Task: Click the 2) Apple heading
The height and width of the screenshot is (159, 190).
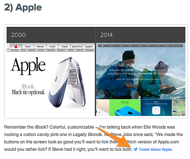Action: pos(23,8)
